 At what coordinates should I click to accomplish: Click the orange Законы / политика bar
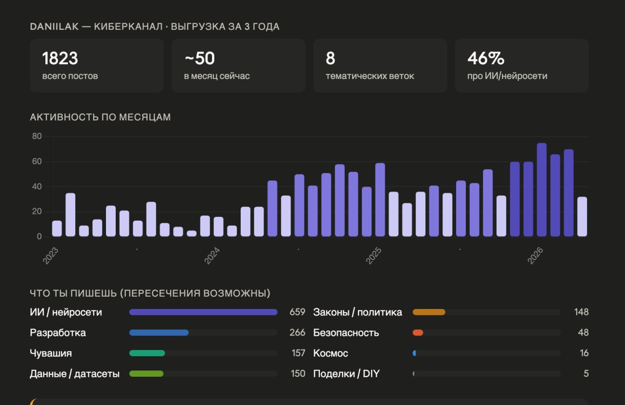click(429, 312)
